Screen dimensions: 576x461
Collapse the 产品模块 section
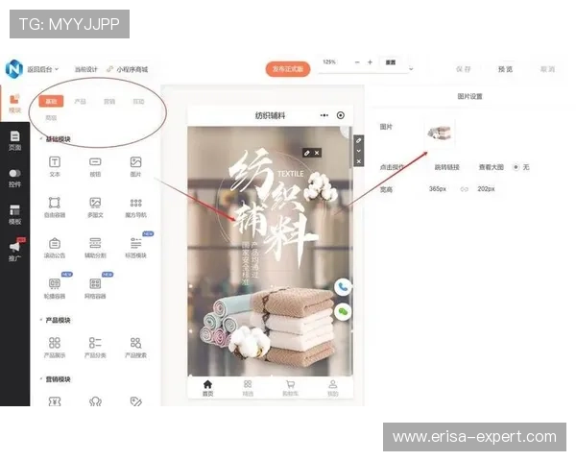(x=40, y=320)
